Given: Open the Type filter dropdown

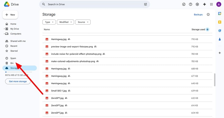Looking at the screenshot, I should click(49, 22).
